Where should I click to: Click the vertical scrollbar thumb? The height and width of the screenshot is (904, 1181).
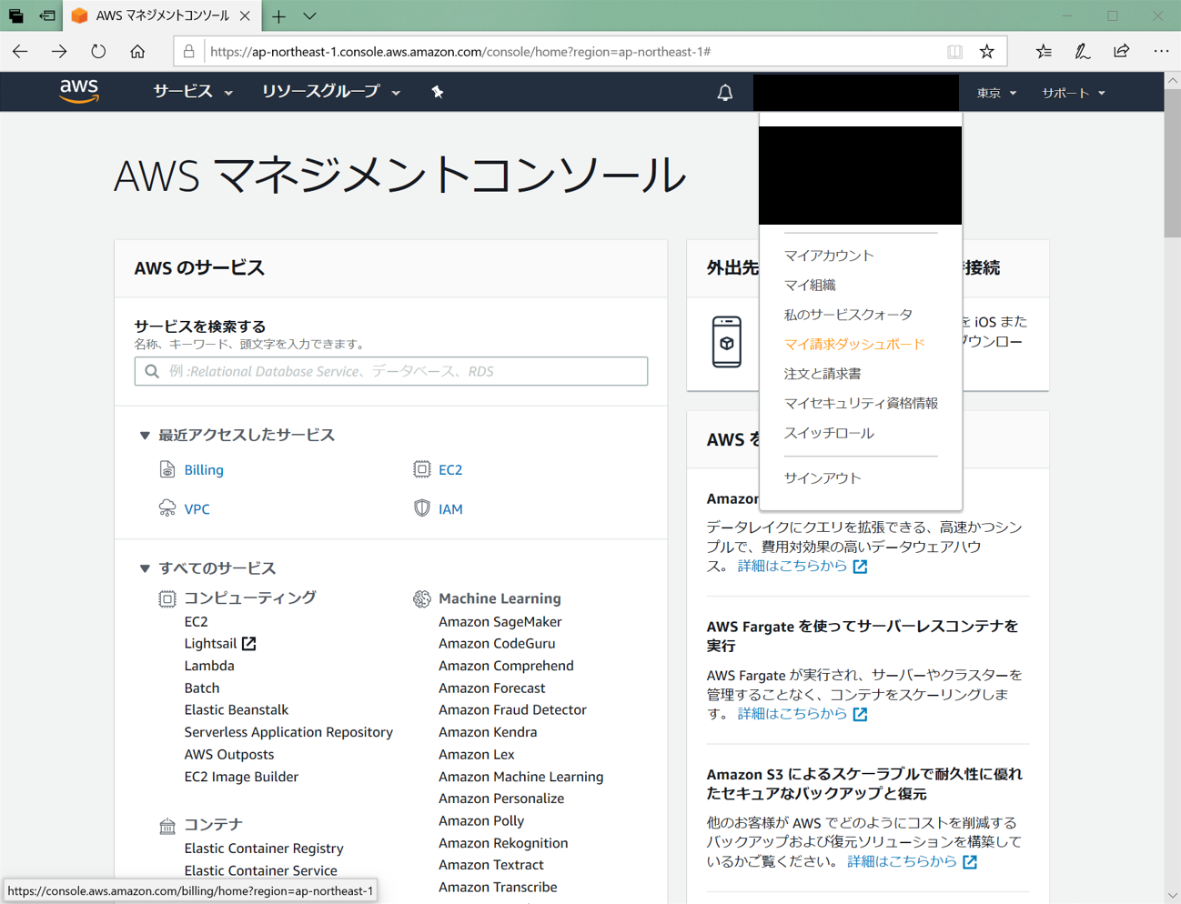click(1172, 164)
